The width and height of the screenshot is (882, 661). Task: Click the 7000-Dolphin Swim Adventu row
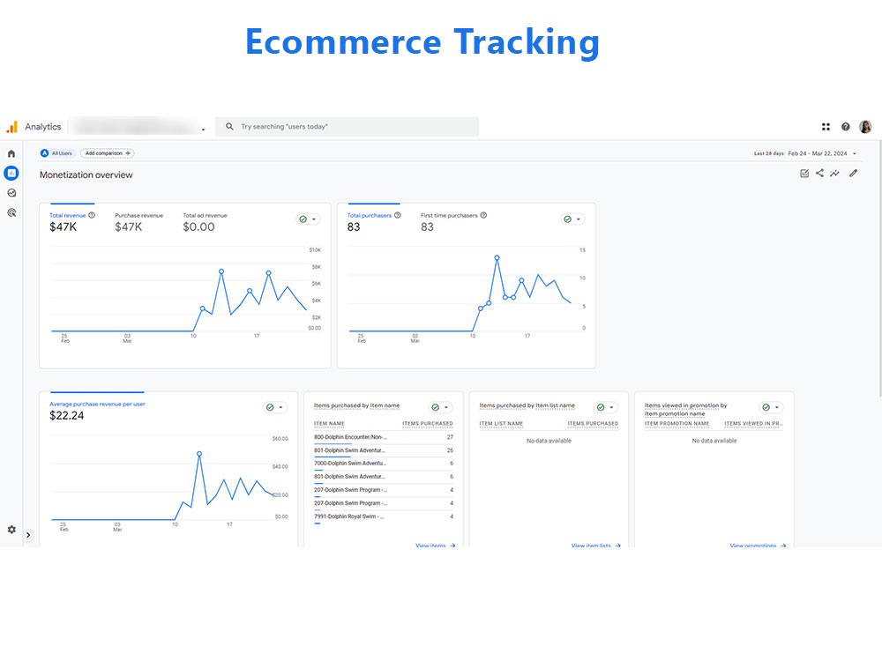[x=384, y=464]
